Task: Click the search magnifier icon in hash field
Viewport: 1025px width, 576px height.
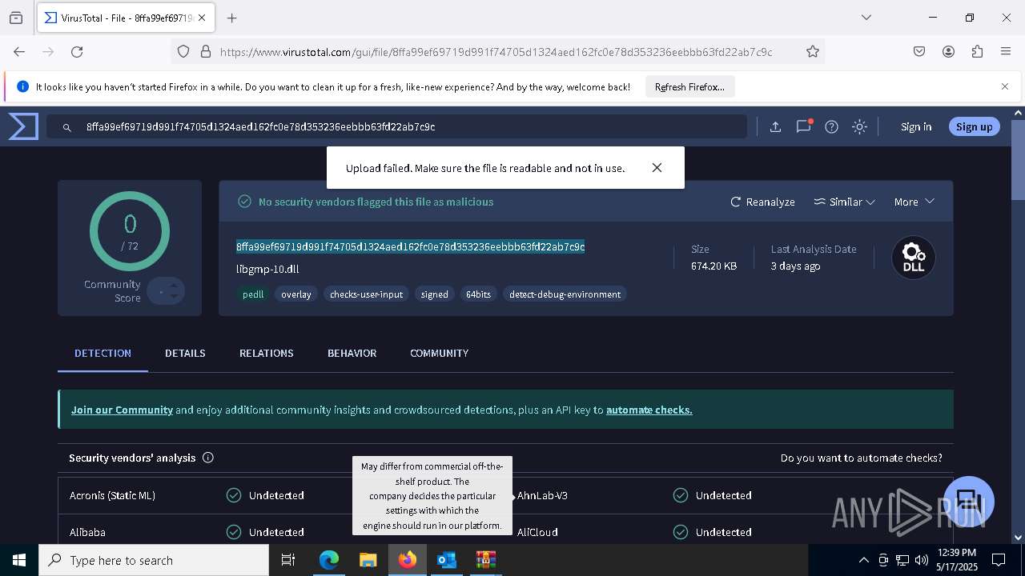Action: (67, 126)
